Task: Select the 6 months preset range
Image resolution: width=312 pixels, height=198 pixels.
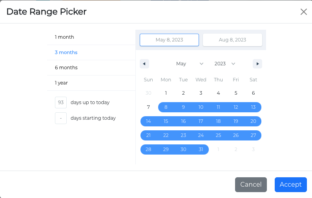Action: [66, 68]
